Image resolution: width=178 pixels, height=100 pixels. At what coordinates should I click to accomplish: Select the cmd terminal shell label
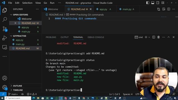point(139,37)
